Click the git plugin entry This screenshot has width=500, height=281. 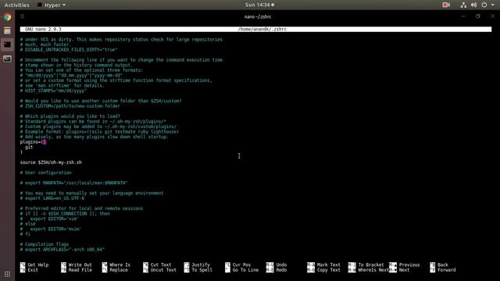pos(29,147)
